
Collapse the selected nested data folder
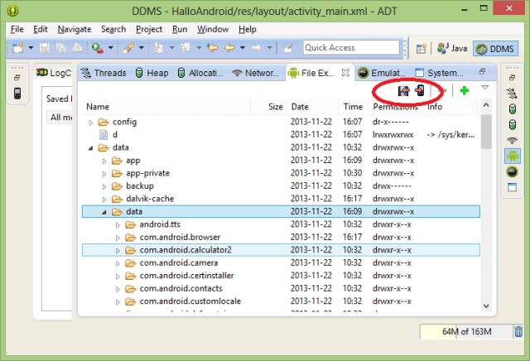coord(104,212)
